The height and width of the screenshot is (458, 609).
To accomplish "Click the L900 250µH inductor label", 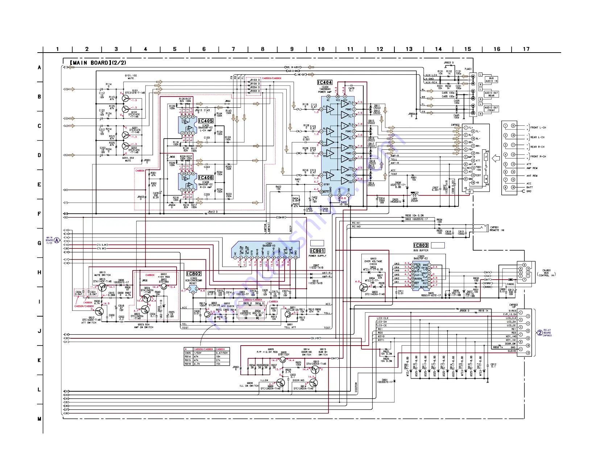I will click(x=414, y=200).
